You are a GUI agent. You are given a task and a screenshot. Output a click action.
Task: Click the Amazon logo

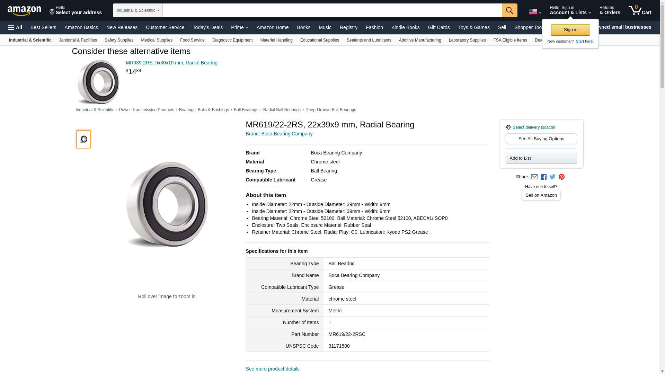24,11
